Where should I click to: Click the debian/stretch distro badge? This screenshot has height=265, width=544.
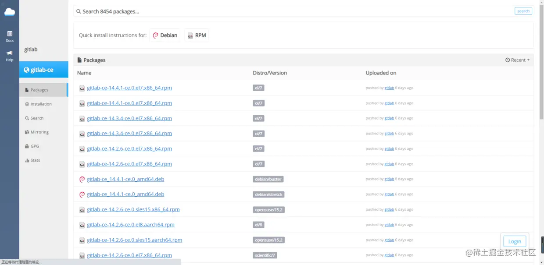pos(268,194)
